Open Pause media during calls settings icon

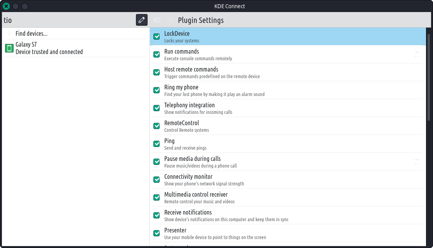(x=417, y=162)
